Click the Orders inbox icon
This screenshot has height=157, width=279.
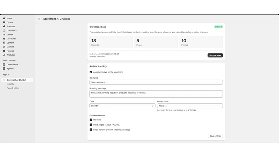4,22
